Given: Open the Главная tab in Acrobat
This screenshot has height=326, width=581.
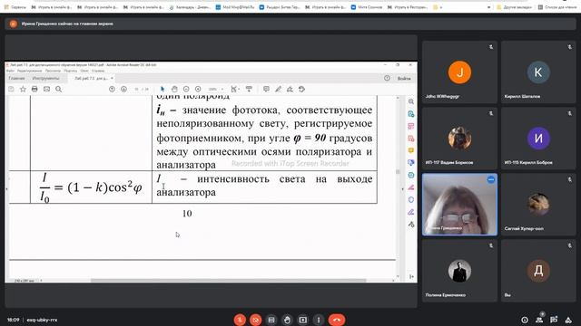Looking at the screenshot, I should point(16,79).
